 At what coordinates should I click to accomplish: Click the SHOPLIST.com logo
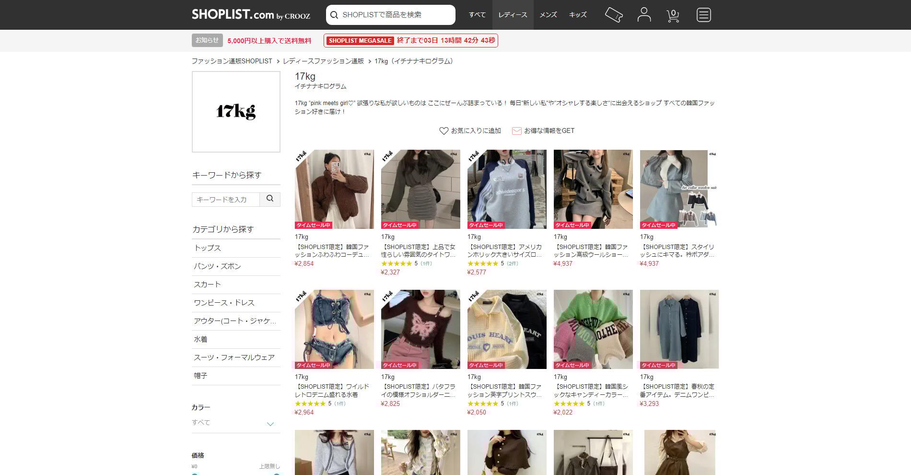(x=251, y=15)
